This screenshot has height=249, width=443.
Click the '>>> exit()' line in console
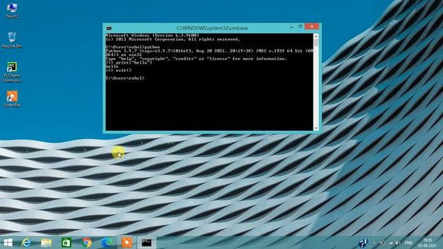(x=118, y=71)
